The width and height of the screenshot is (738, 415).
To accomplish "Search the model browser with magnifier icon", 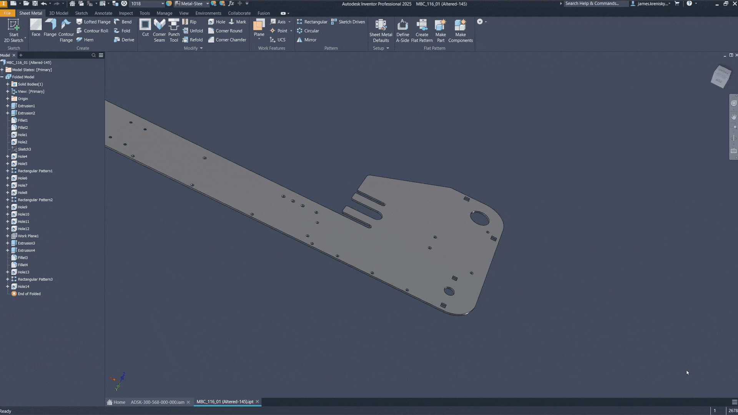I will (93, 55).
